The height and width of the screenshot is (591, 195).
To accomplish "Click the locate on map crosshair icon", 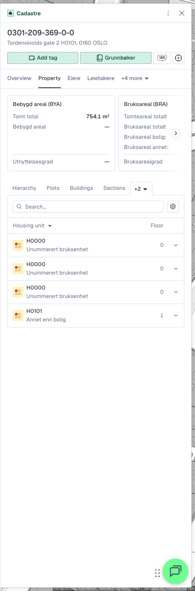I will pyautogui.click(x=178, y=58).
